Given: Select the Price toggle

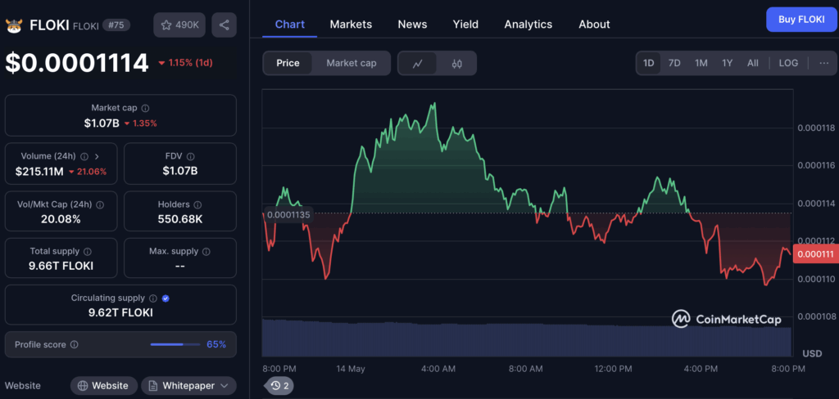Looking at the screenshot, I should coord(288,63).
